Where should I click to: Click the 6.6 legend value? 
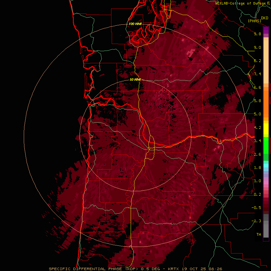tap(257, 87)
